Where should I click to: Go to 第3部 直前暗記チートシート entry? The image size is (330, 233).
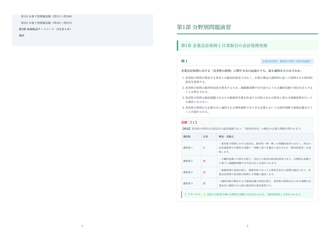pos(45,29)
